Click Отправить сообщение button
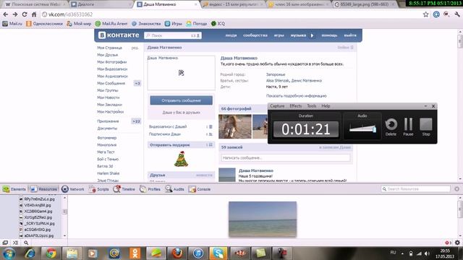Screen dimensions: 463x260 point(181,100)
